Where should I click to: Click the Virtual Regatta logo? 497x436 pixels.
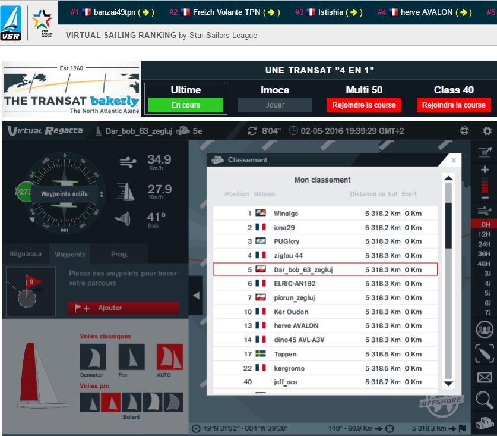(x=45, y=130)
